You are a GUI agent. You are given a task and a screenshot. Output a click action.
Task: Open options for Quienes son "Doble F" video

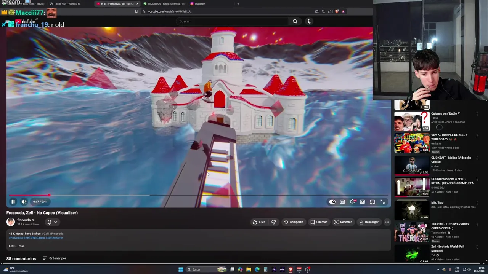pos(477,114)
